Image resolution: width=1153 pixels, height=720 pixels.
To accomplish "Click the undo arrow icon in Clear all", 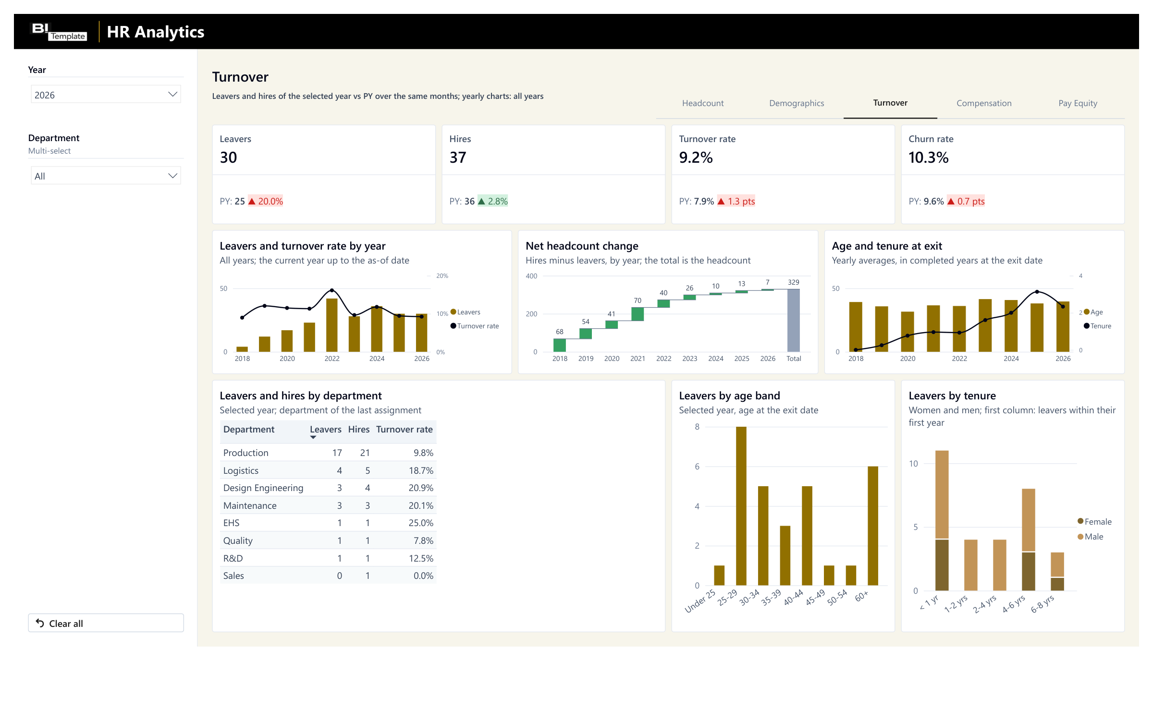I will [40, 623].
